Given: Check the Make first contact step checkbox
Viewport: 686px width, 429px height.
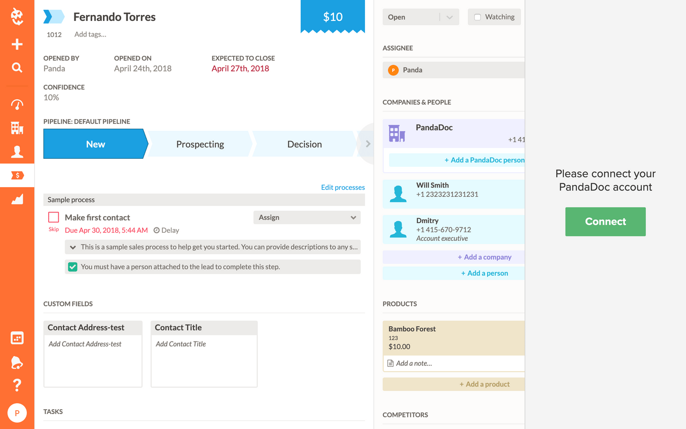Looking at the screenshot, I should click(x=54, y=217).
